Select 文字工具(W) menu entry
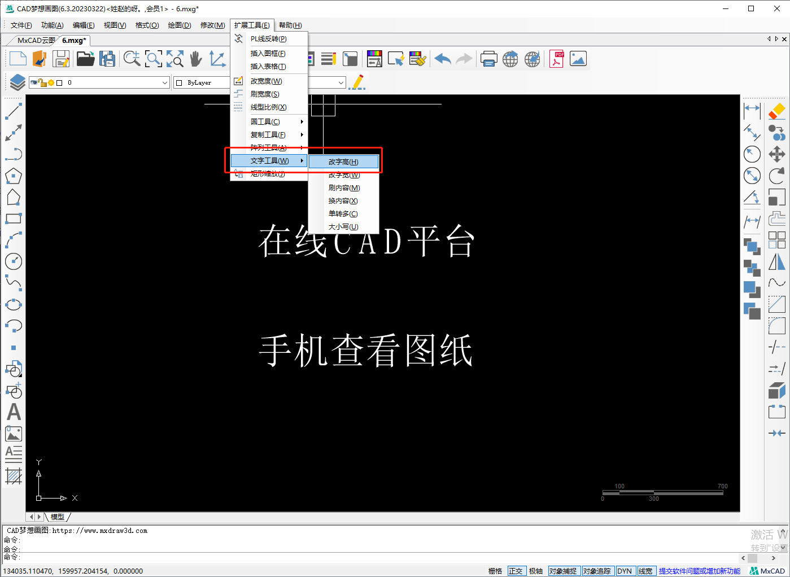This screenshot has height=577, width=790. click(269, 161)
